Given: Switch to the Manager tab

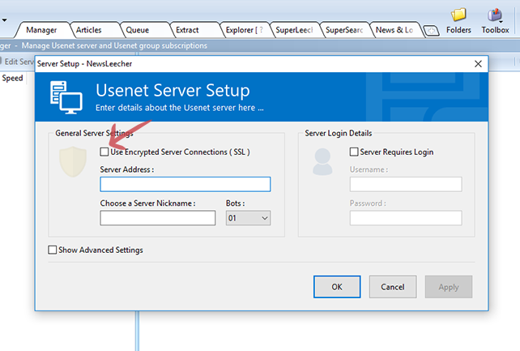Looking at the screenshot, I should click(41, 30).
